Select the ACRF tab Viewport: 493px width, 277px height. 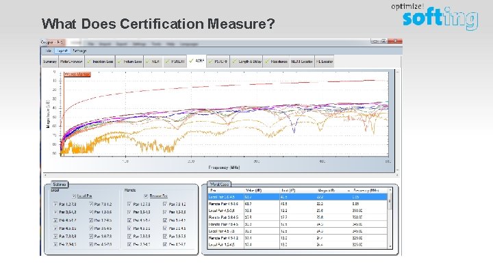[x=197, y=61]
